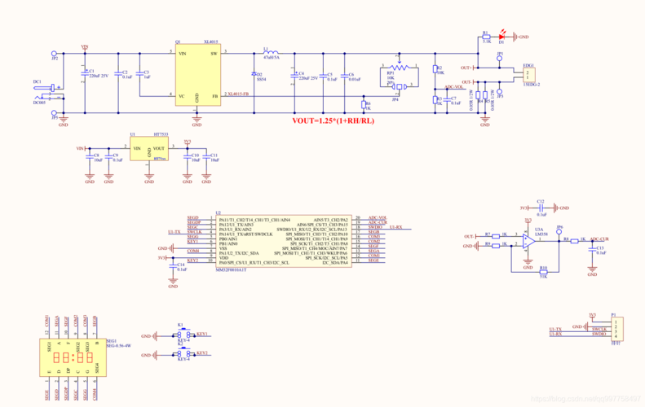Select the VOUT=1.25*(1+RH/RL) formula text
This screenshot has width=645, height=407.
tap(334, 120)
